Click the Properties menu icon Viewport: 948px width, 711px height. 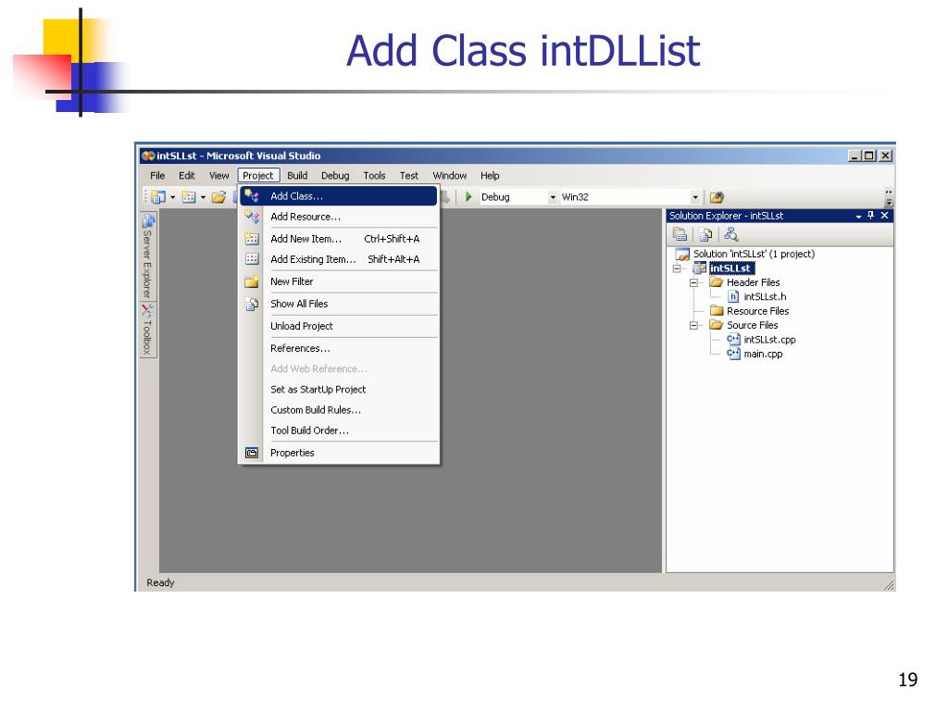pos(252,453)
